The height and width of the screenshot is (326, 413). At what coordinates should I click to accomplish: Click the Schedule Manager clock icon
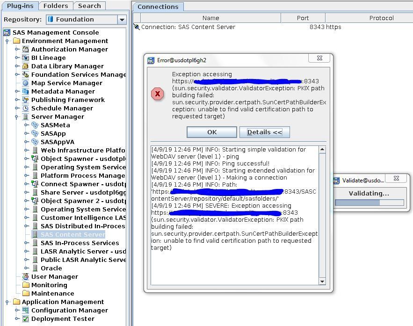(x=26, y=108)
